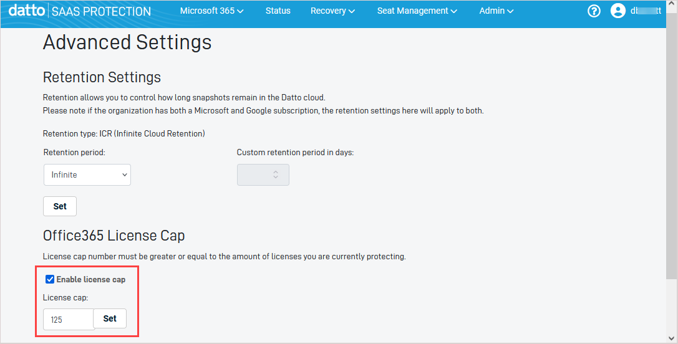Click the Retention Settings heading
The width and height of the screenshot is (678, 344).
coord(102,77)
